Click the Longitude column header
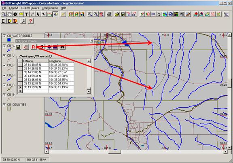Image resolution: width=233 pixels, height=163 pixels. [x=61, y=61]
